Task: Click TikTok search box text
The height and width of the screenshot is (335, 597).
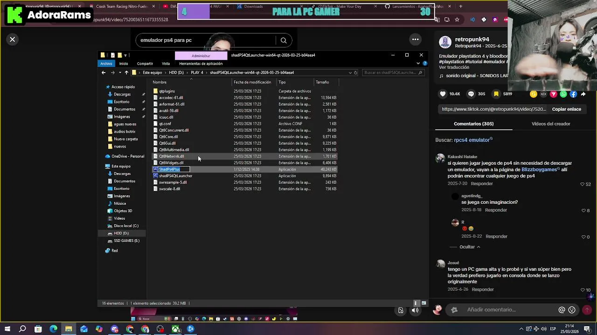Action: pos(166,40)
